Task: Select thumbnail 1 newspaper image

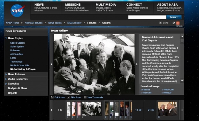Action: tap(69, 109)
